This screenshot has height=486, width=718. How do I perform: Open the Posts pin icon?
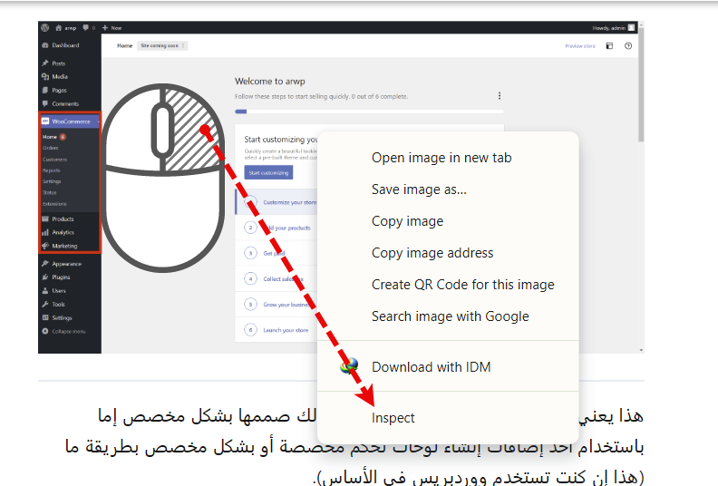(x=45, y=63)
